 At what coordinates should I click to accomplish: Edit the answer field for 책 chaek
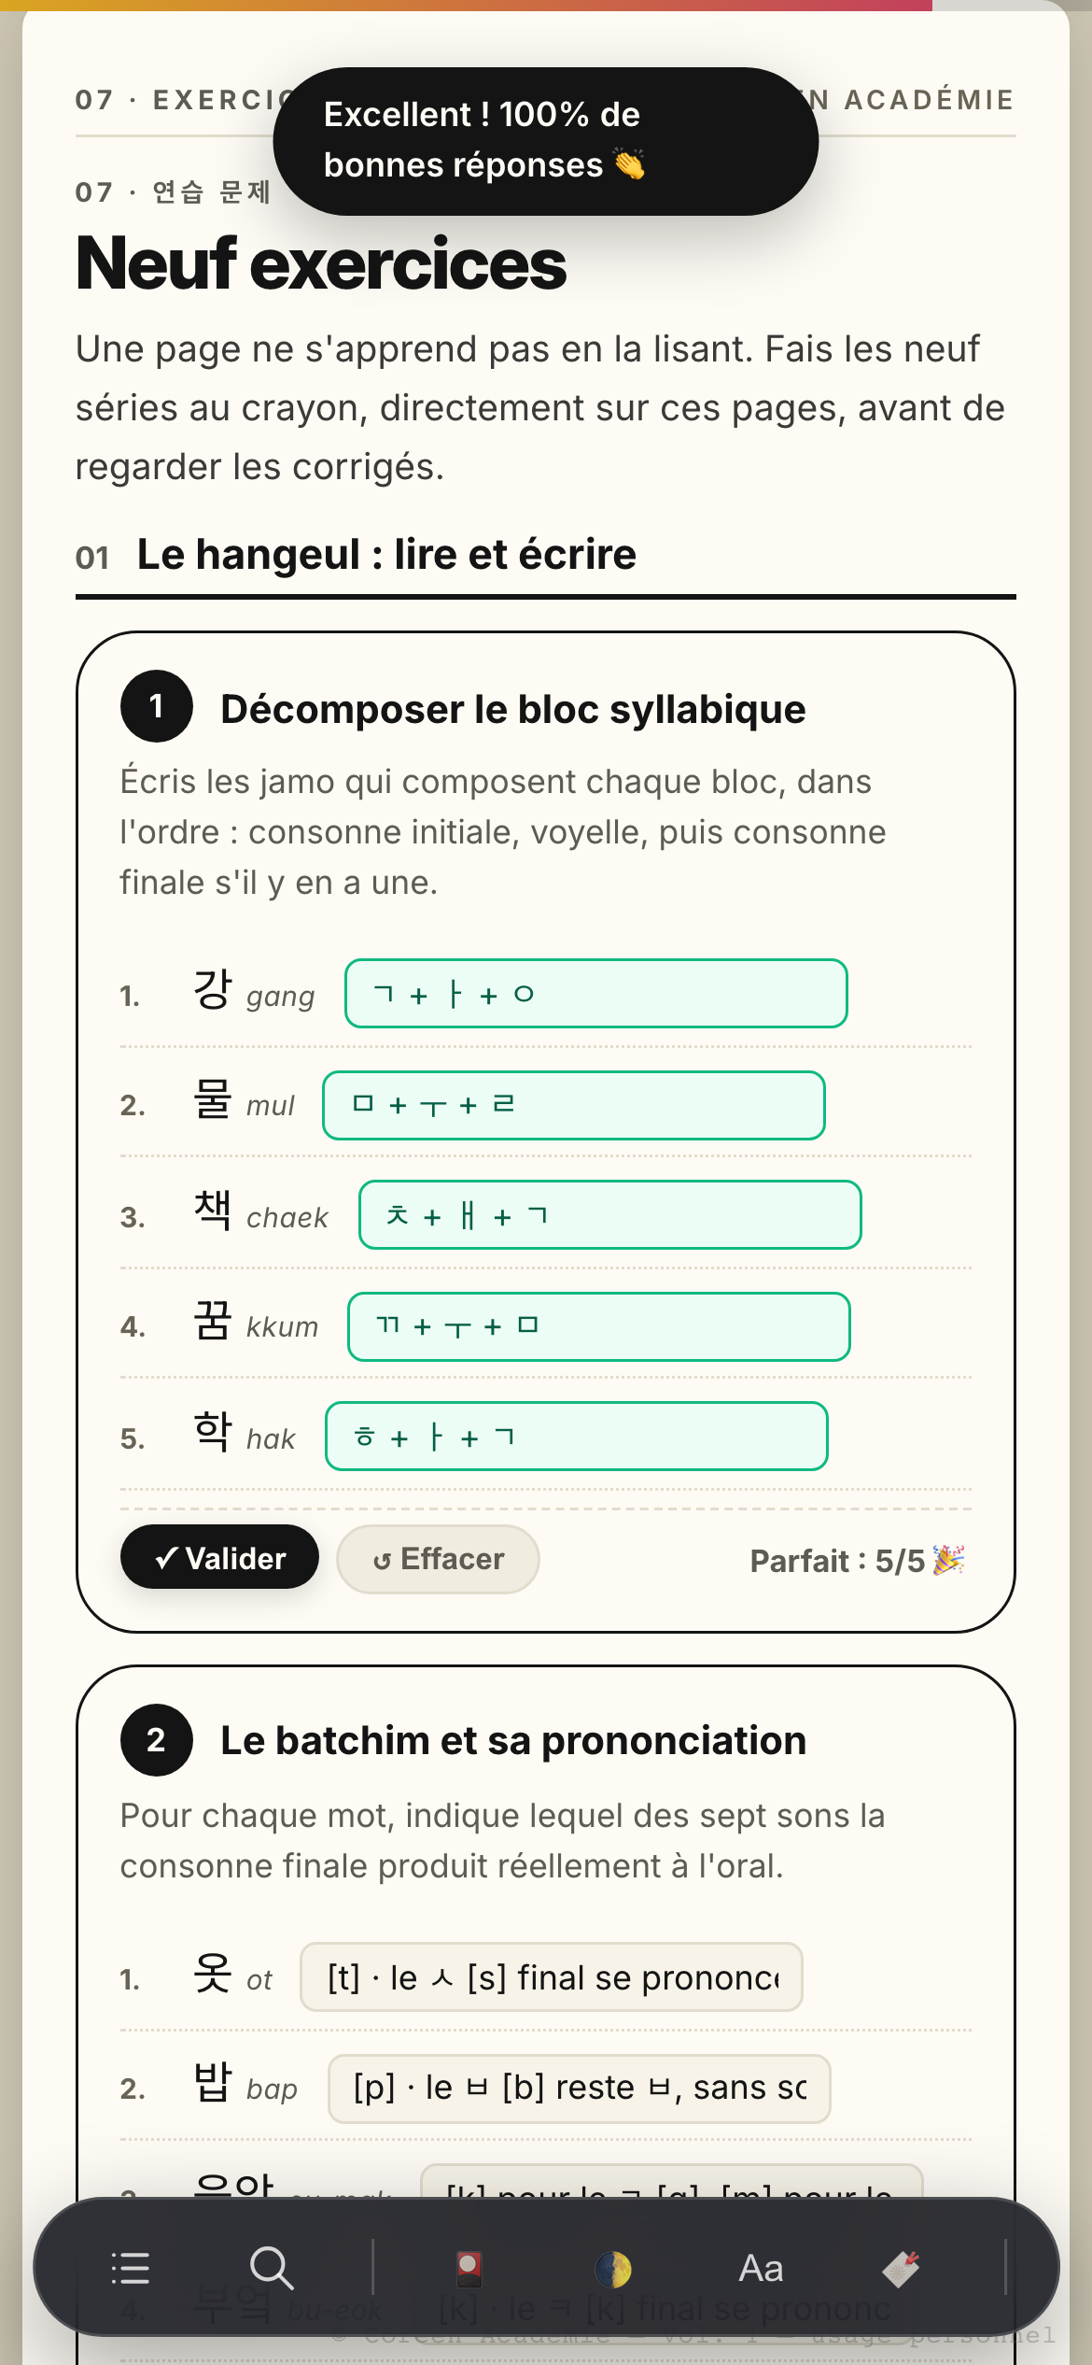[610, 1214]
